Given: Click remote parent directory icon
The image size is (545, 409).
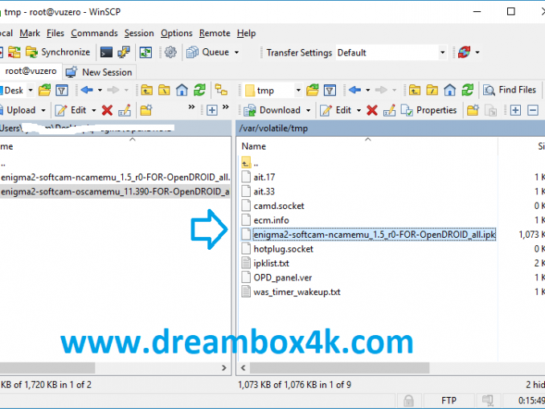Looking at the screenshot, I should [x=414, y=90].
